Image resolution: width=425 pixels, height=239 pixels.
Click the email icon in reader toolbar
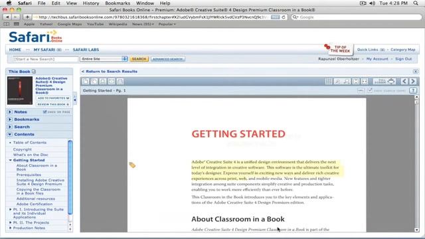click(112, 81)
